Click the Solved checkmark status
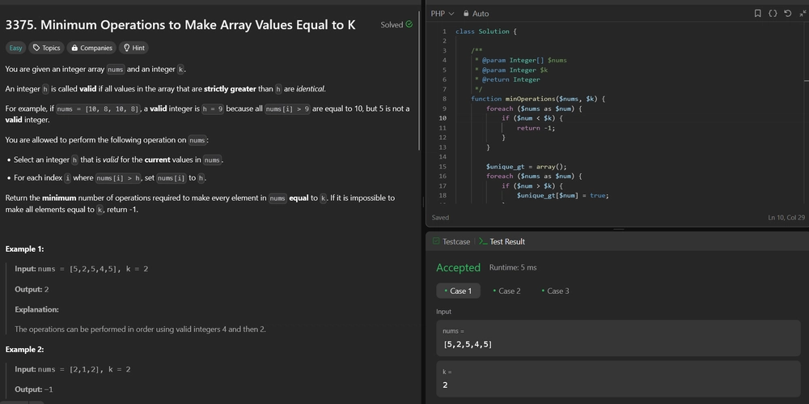809x404 pixels. pos(396,24)
